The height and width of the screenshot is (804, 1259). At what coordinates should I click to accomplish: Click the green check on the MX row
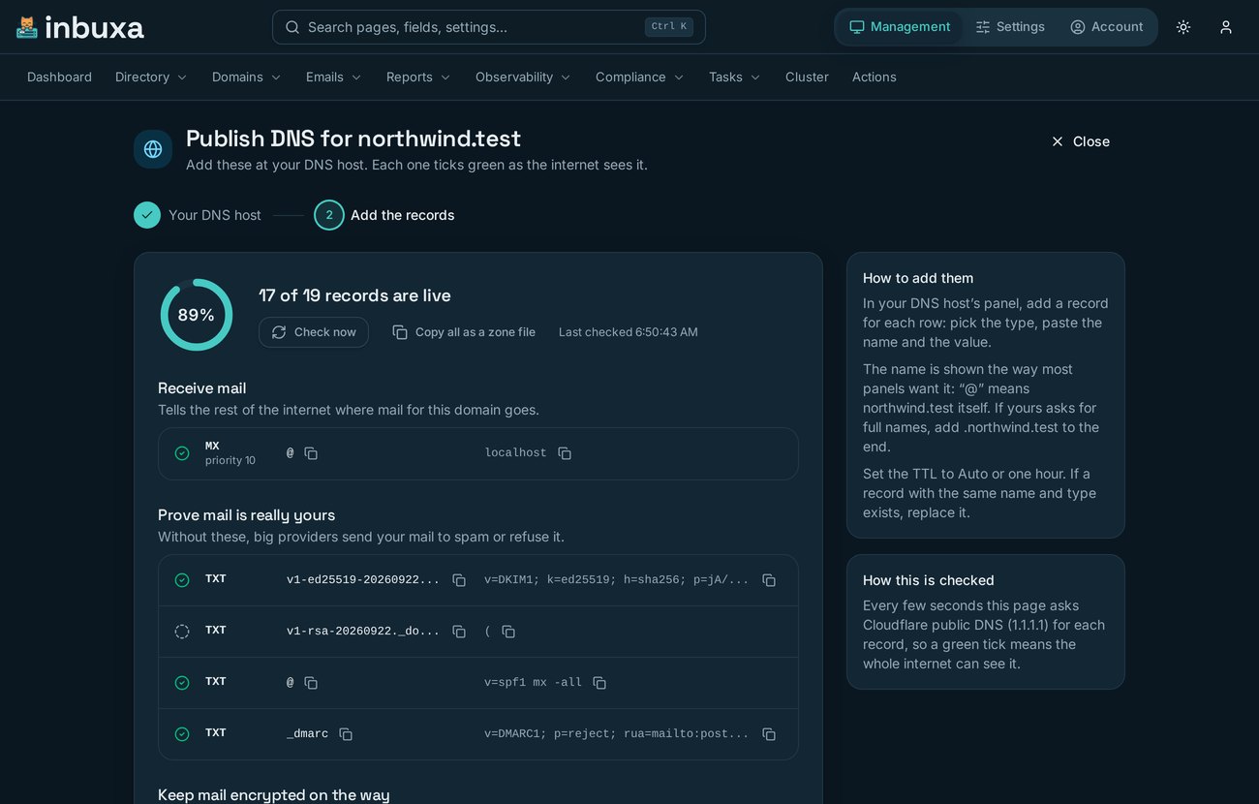pyautogui.click(x=182, y=453)
